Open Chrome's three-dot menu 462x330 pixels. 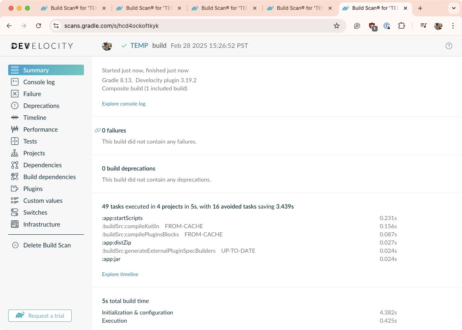coord(453,26)
